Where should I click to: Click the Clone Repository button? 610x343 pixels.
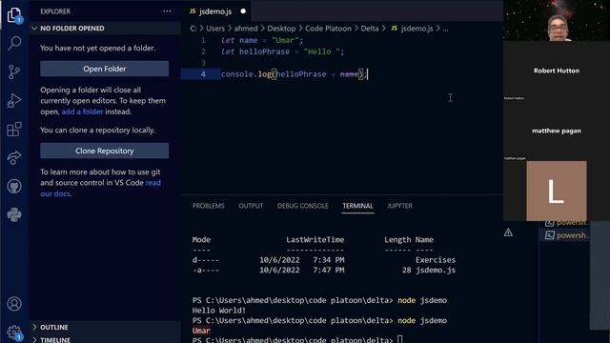104,151
